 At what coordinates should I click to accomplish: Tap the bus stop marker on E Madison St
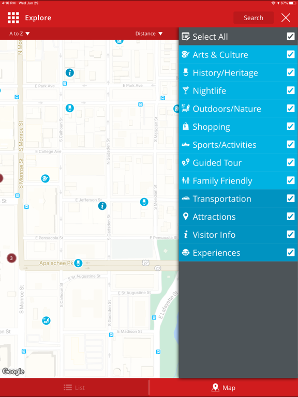111,335
